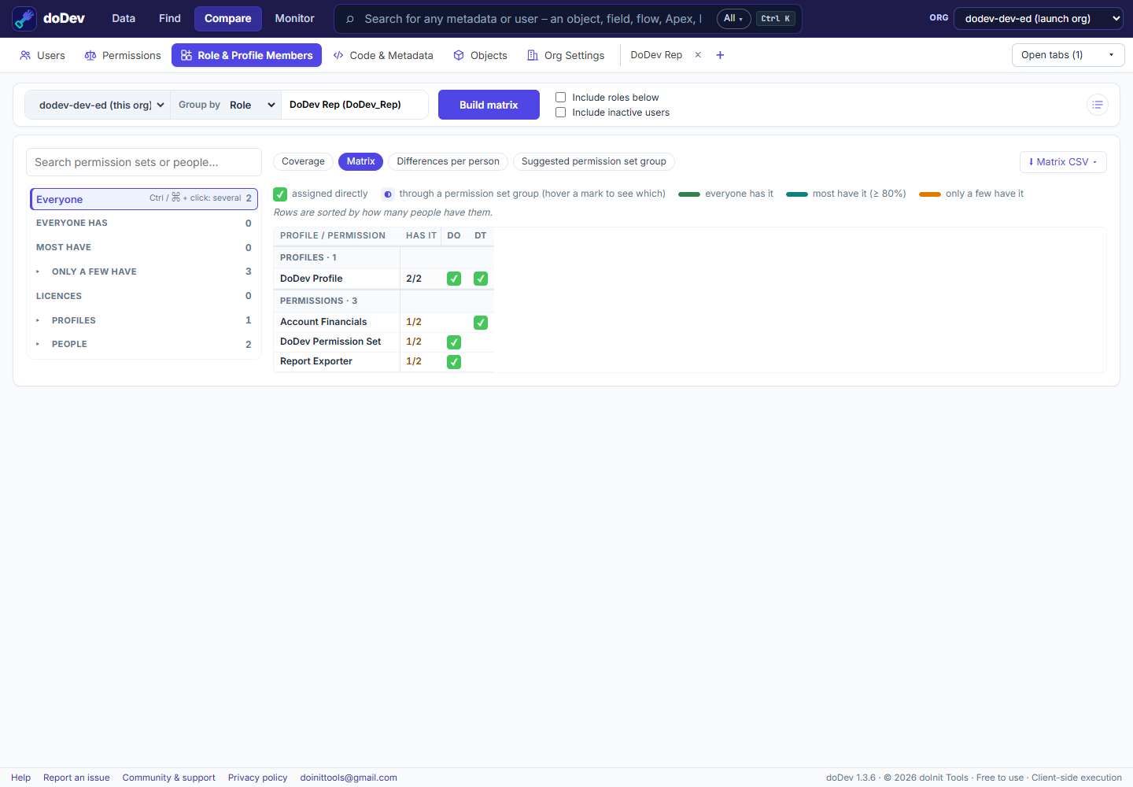This screenshot has width=1133, height=787.
Task: Open Role & Profile Members tab
Action: point(246,55)
